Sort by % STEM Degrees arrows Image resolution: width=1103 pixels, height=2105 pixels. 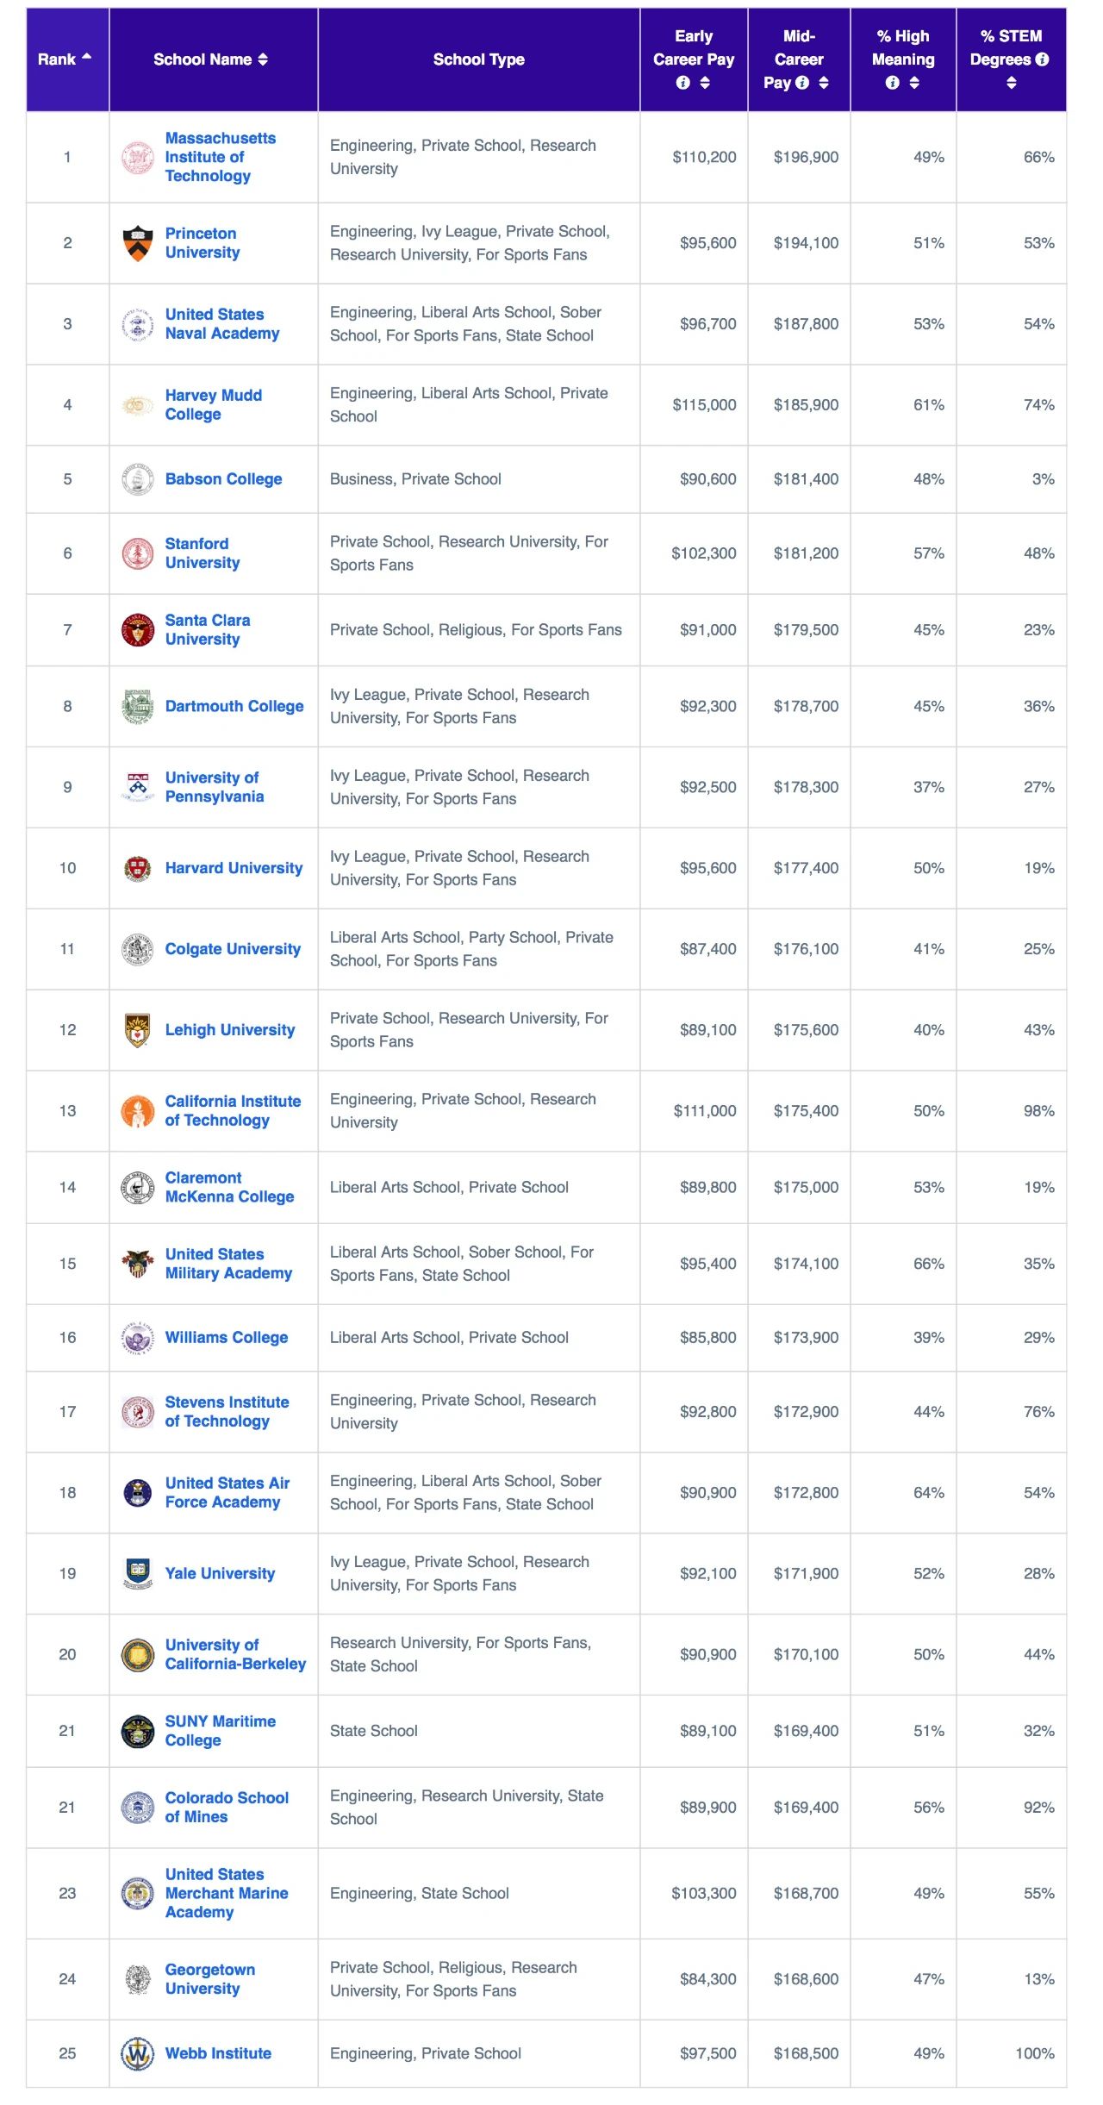click(1012, 83)
